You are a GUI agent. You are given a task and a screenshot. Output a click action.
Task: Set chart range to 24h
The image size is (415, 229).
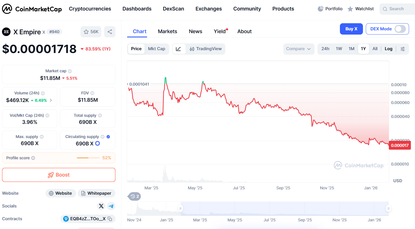[325, 49]
